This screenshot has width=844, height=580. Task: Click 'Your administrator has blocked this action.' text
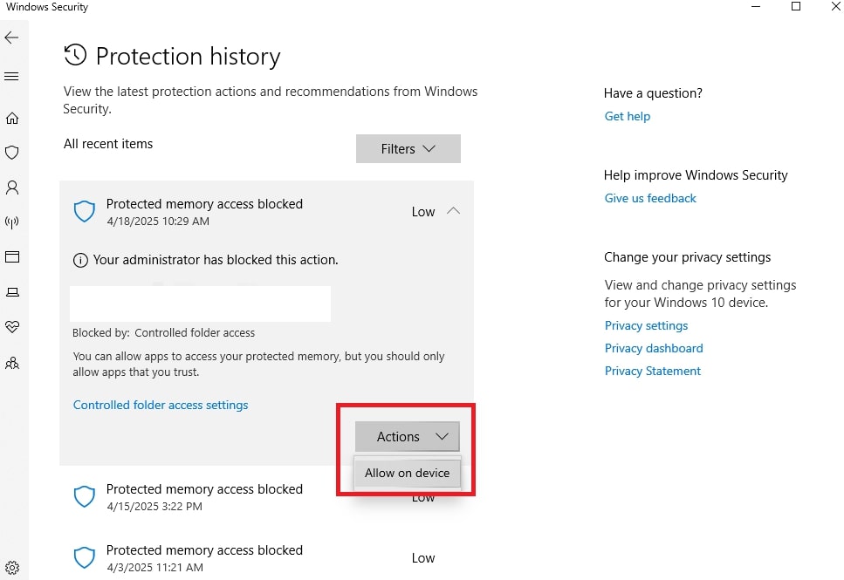pos(216,260)
